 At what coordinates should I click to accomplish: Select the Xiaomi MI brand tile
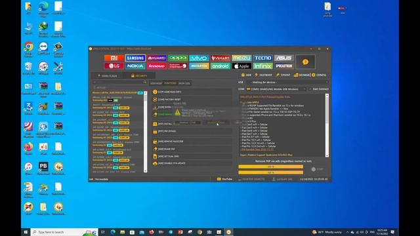pos(114,58)
